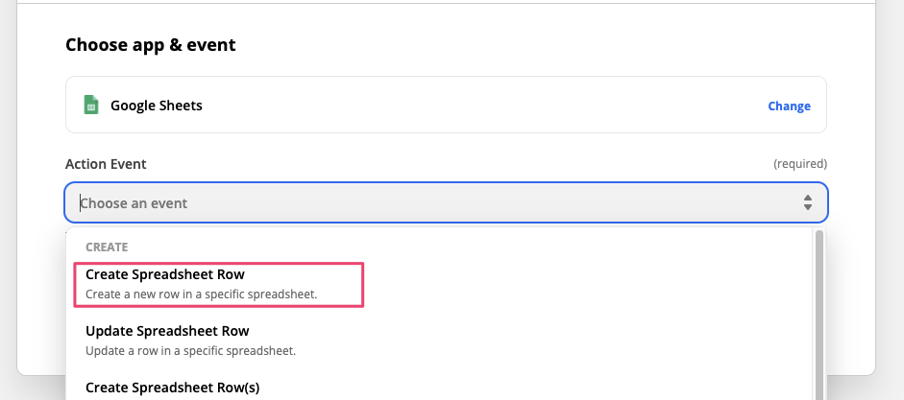904x400 pixels.
Task: Click the 'Create a new row' description
Action: [x=201, y=294]
